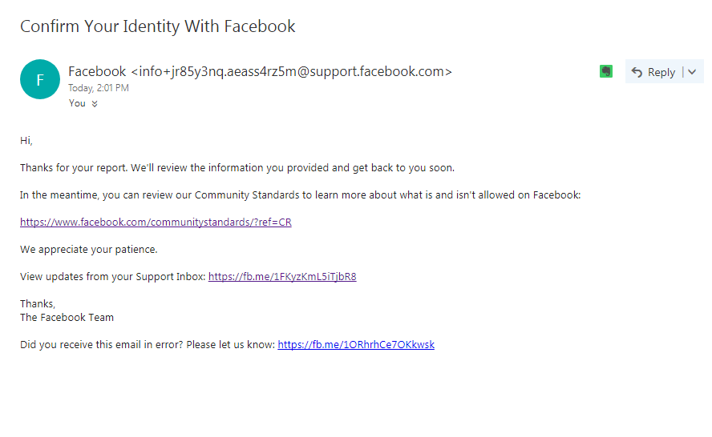Open the Support Inbox fb.me link

click(x=282, y=277)
